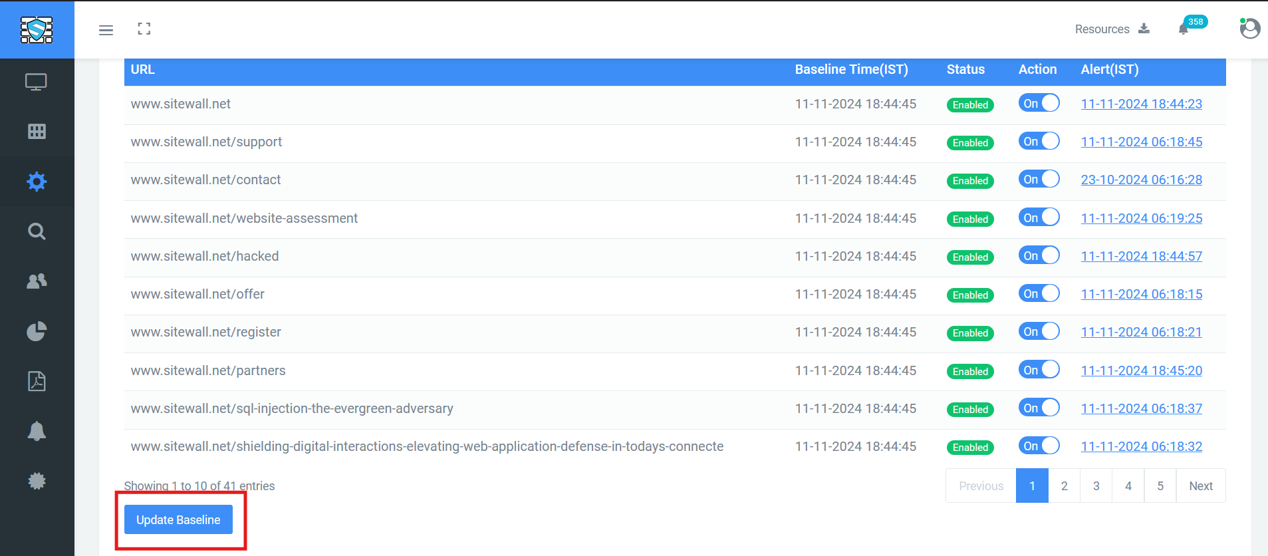Open notifications bell with 358 badge
1268x556 pixels.
point(1184,29)
